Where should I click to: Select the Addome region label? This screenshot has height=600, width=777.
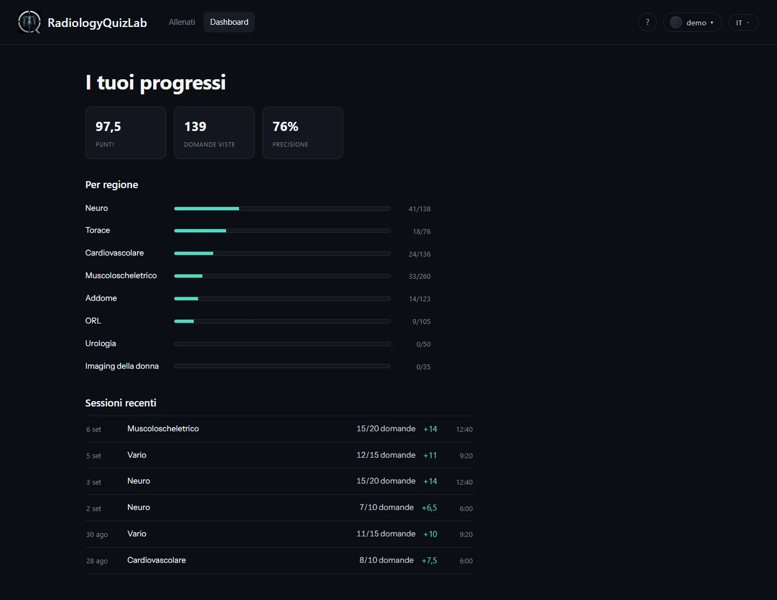[101, 298]
